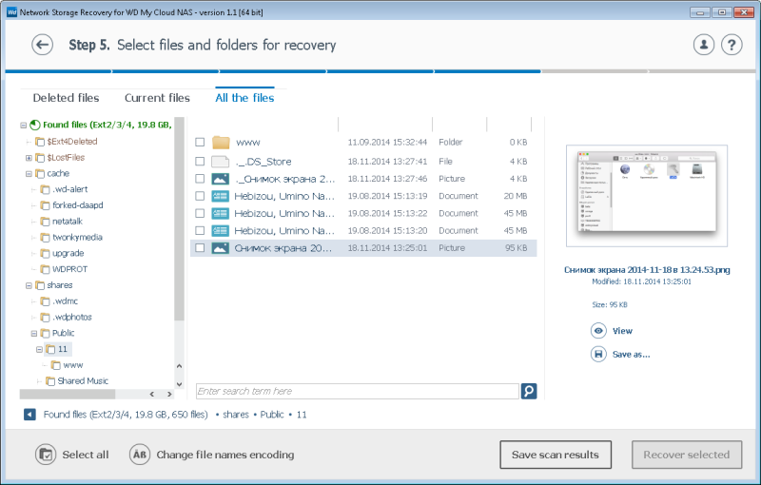761x485 pixels.
Task: Open the help question mark icon
Action: click(732, 45)
